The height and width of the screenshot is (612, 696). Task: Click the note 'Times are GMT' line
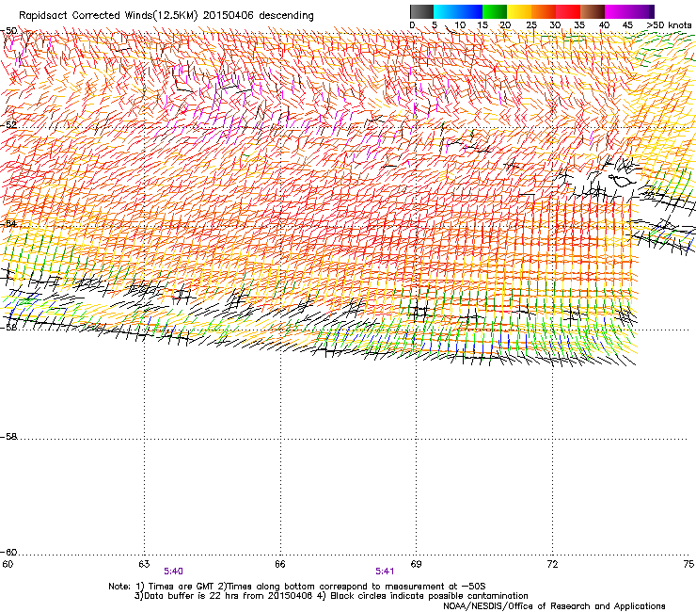[x=297, y=587]
